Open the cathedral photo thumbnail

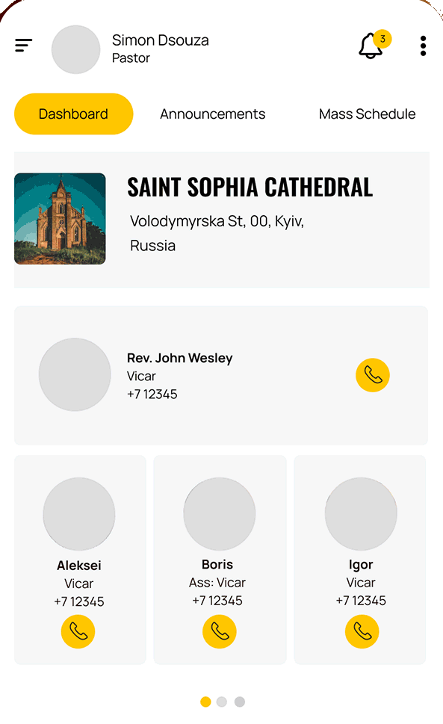(60, 218)
